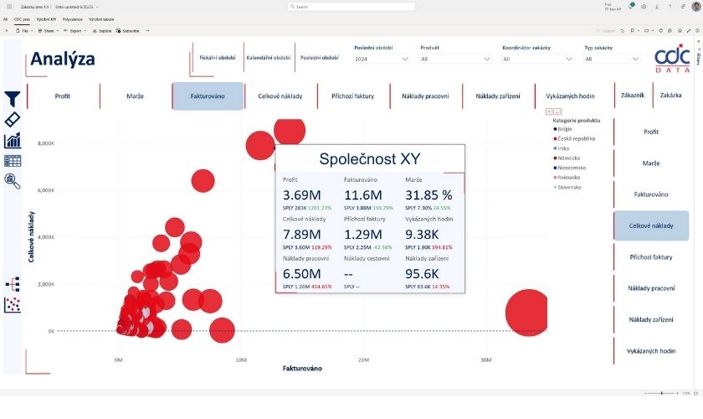
Task: Open the Koordinátor zakázky dropdown
Action: tap(537, 59)
